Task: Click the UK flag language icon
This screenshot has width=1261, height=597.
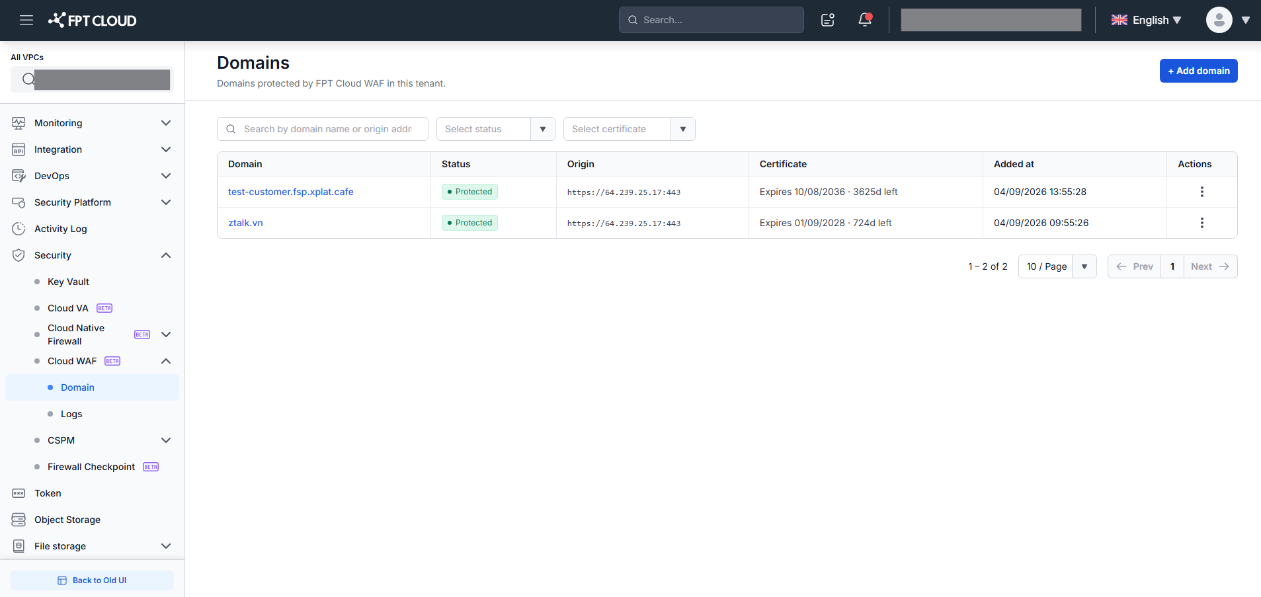Action: point(1119,20)
